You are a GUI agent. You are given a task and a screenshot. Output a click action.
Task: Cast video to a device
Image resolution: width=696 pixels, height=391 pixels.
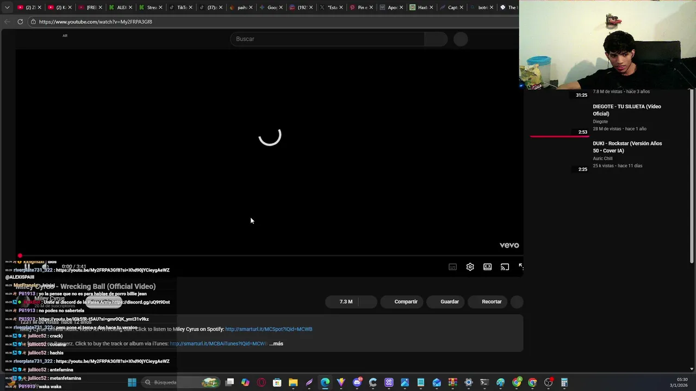[x=505, y=267]
